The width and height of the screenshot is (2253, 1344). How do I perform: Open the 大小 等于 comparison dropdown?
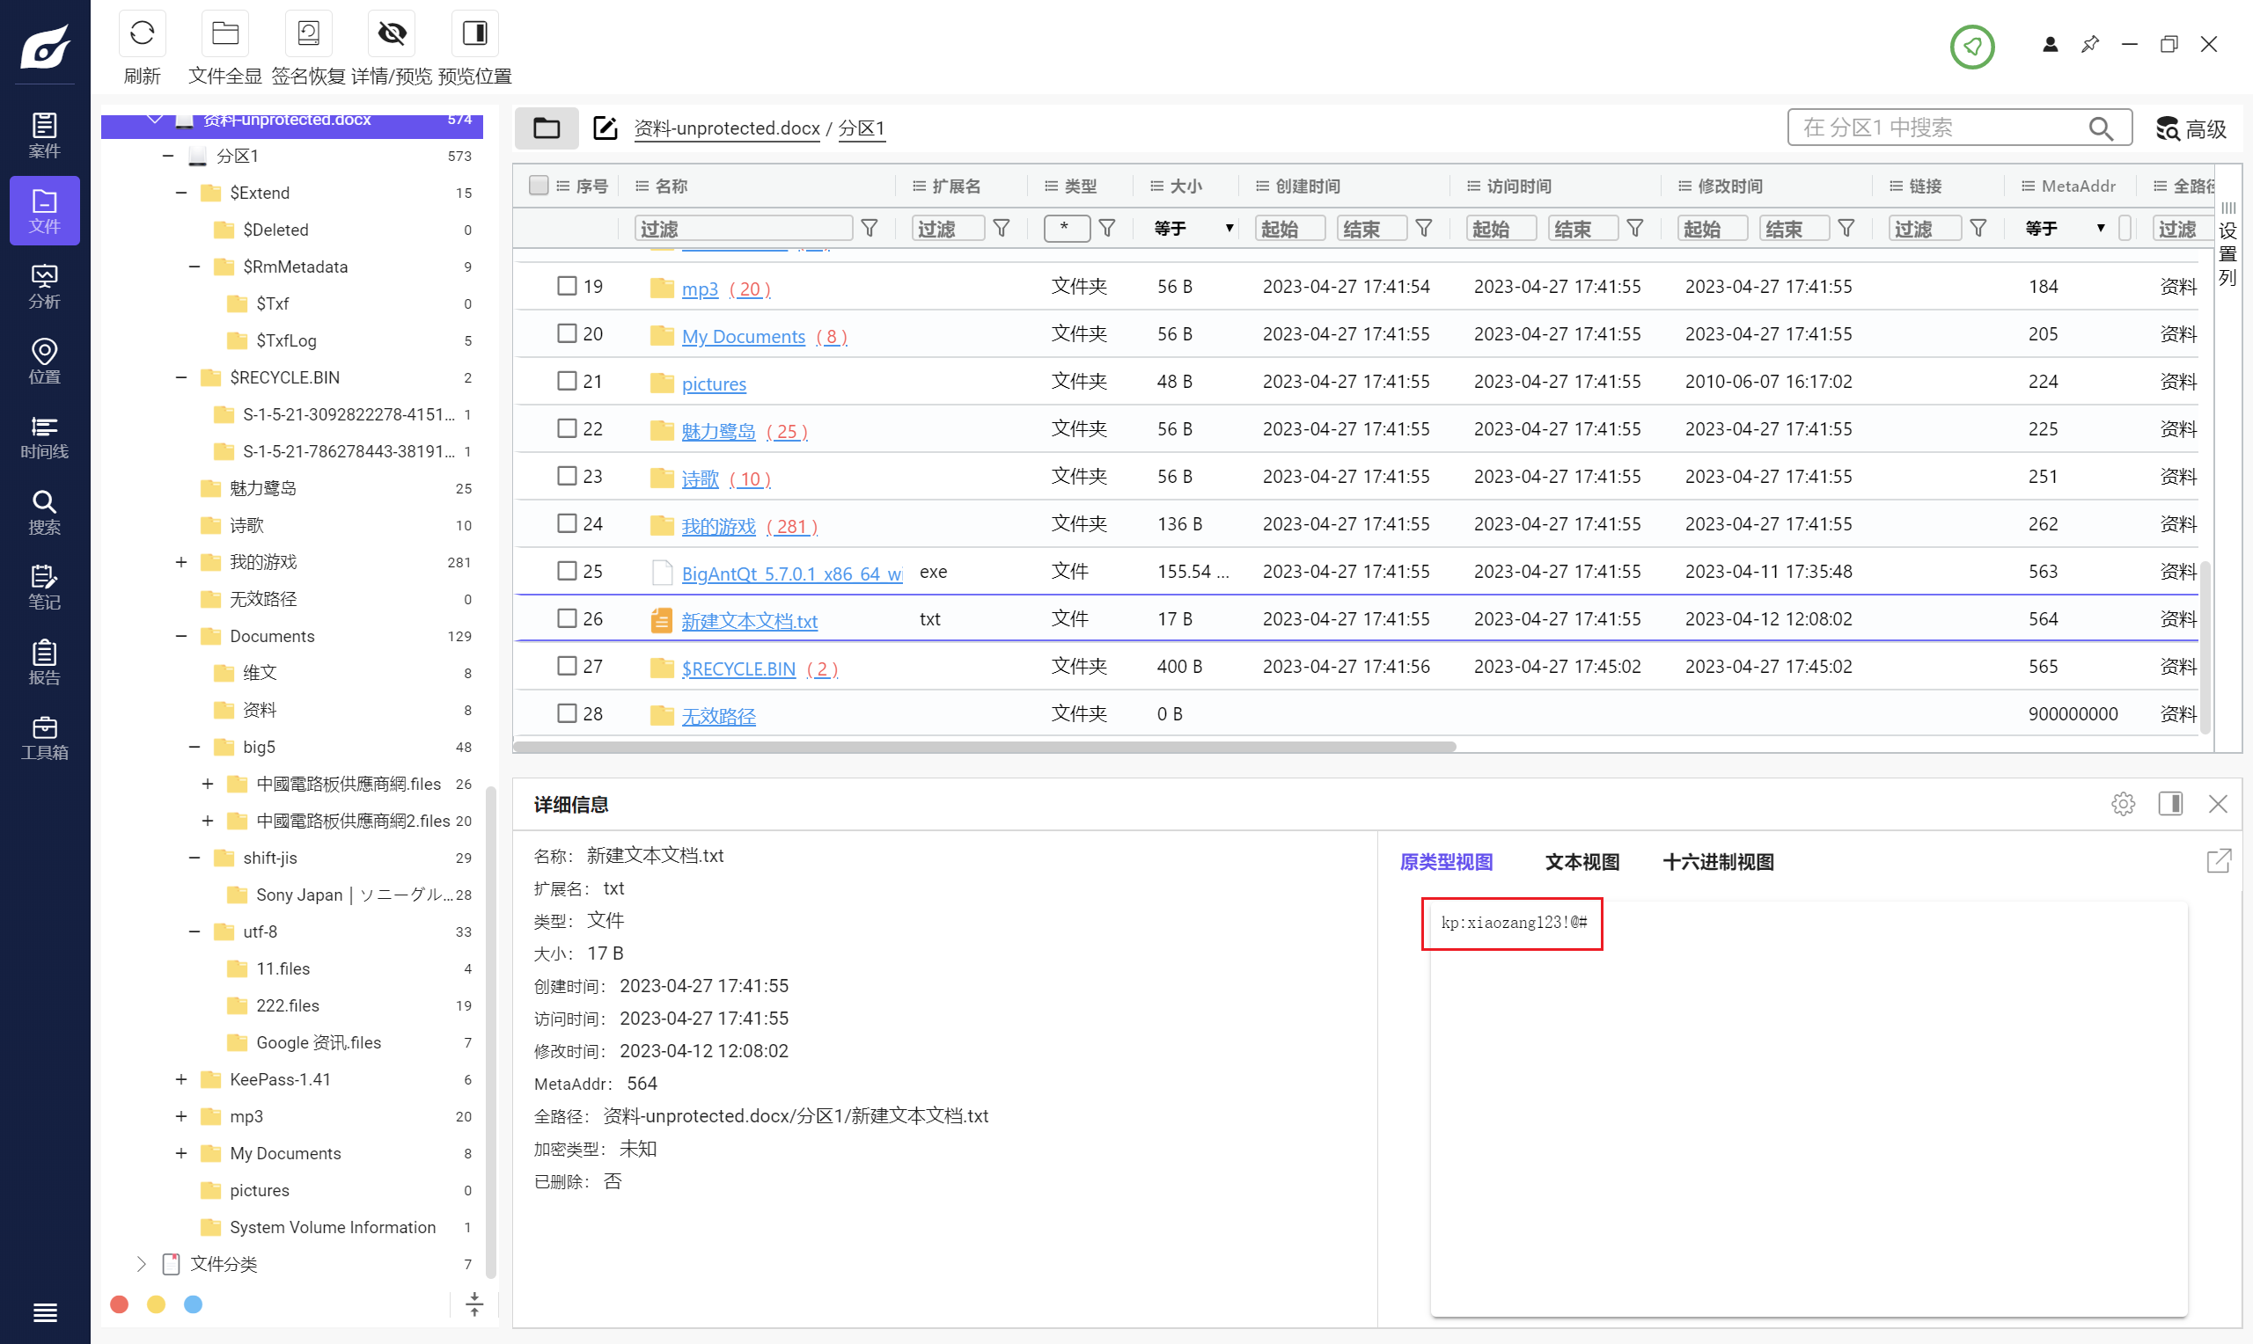click(x=1194, y=228)
